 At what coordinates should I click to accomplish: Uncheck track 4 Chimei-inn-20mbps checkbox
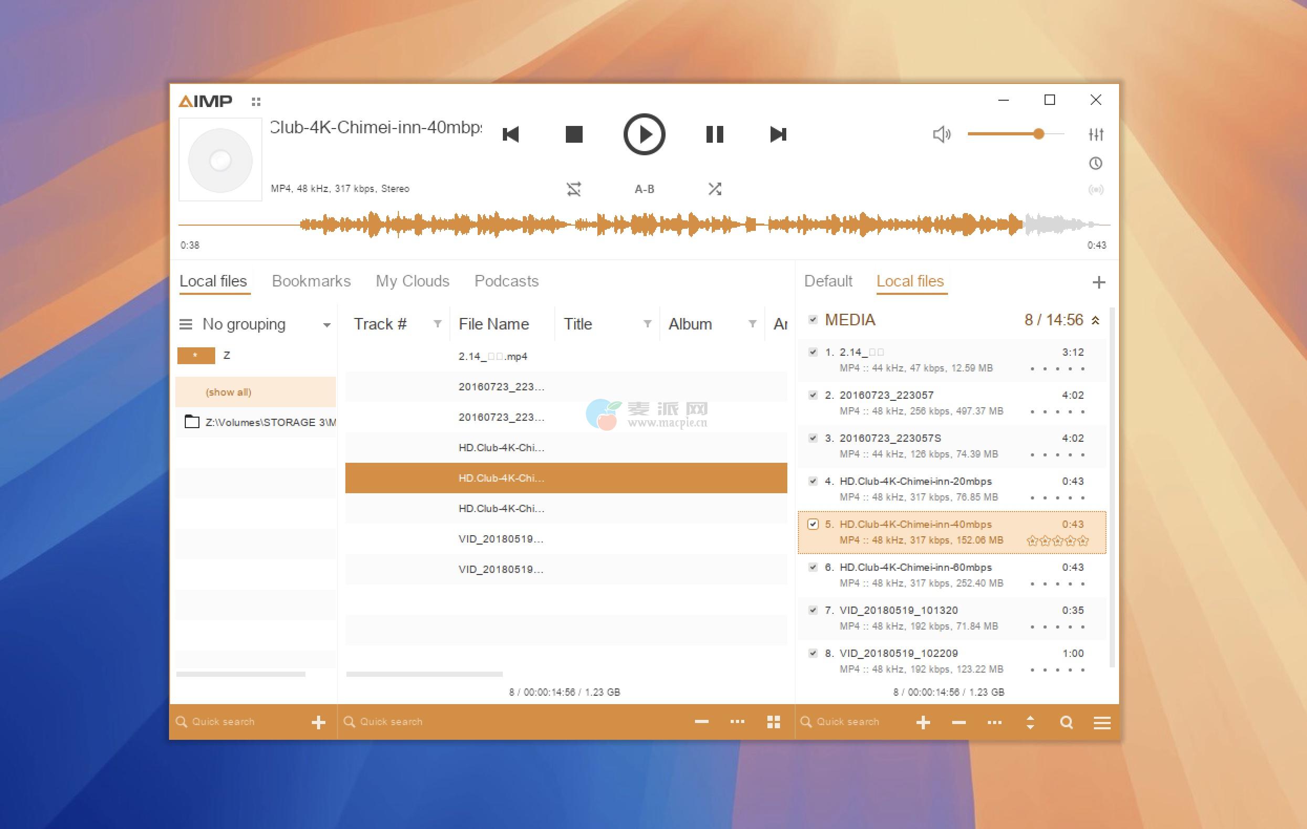813,481
